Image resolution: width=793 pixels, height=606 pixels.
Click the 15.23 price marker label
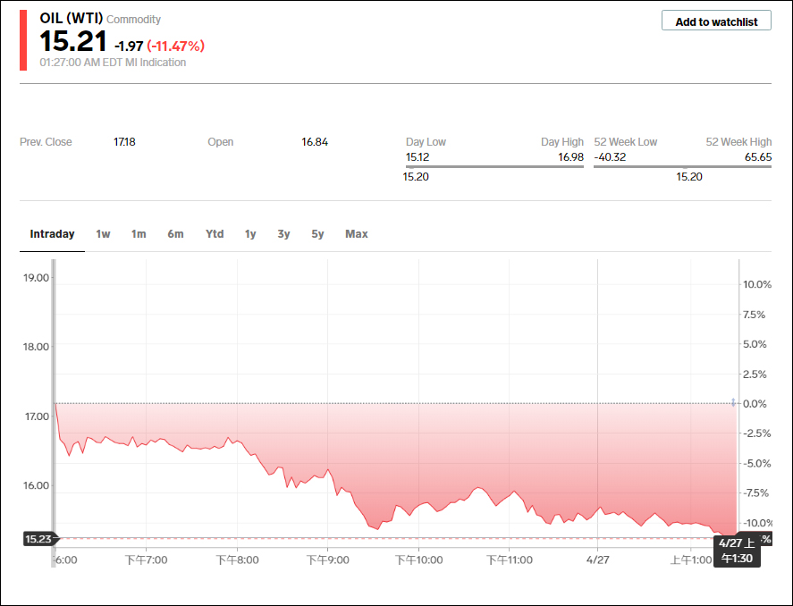38,539
